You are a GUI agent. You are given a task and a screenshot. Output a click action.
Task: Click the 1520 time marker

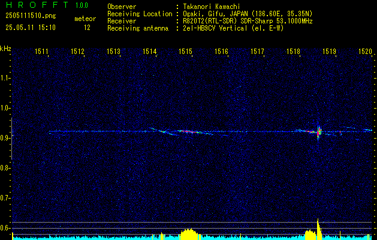click(x=365, y=51)
